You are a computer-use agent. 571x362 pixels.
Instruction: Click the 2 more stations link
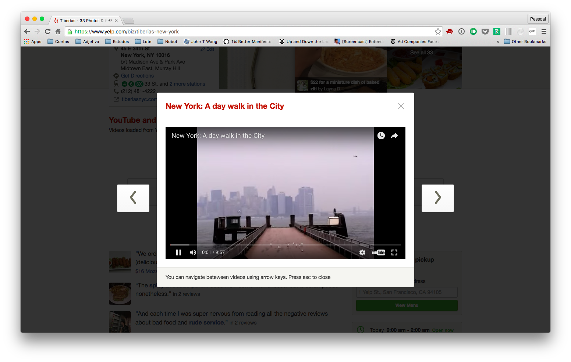187,84
